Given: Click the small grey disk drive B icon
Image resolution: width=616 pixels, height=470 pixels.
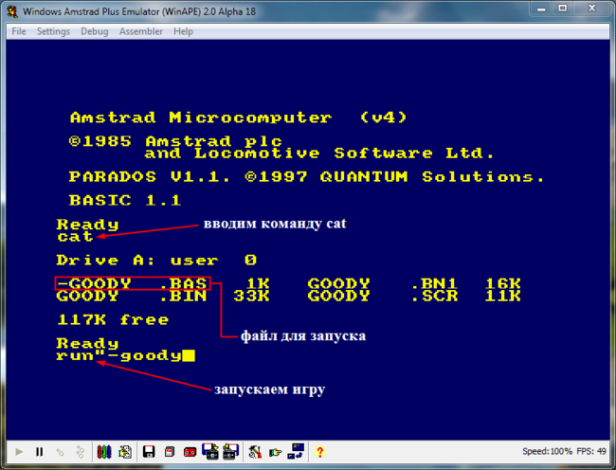Looking at the screenshot, I should tap(170, 452).
